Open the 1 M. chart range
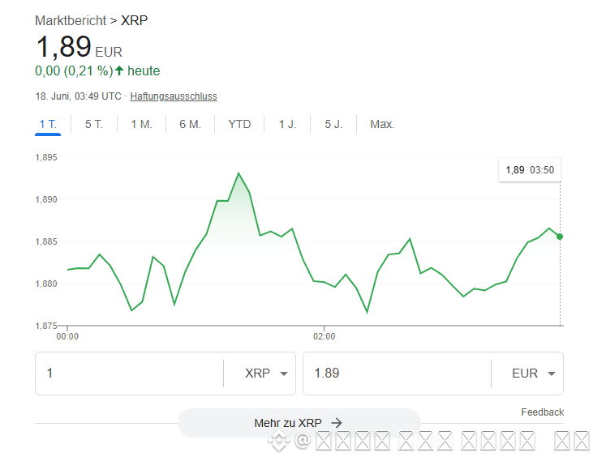 pyautogui.click(x=141, y=124)
